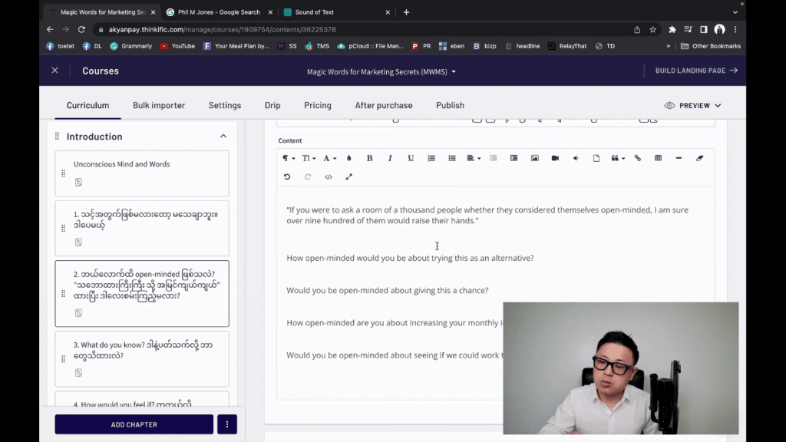Open the RelayThat bookmark
786x442 pixels.
[567, 46]
